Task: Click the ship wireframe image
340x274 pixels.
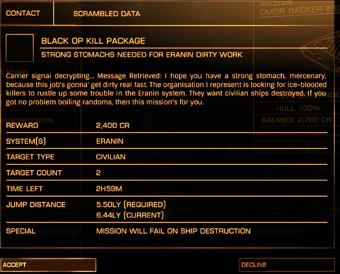Action: pos(322,52)
